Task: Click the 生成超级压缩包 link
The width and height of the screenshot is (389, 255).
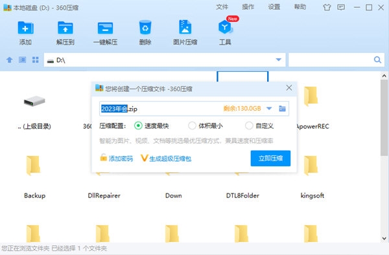Action: tap(170, 159)
